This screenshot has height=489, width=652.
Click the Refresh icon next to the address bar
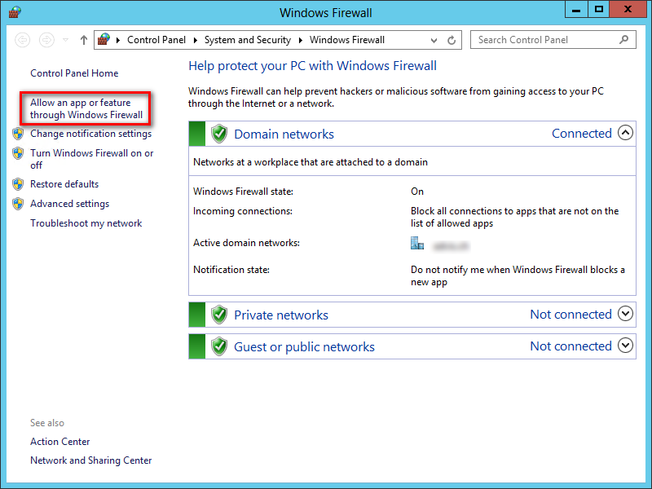tap(452, 39)
